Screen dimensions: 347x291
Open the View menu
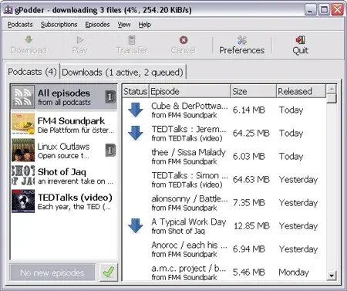[x=124, y=25]
